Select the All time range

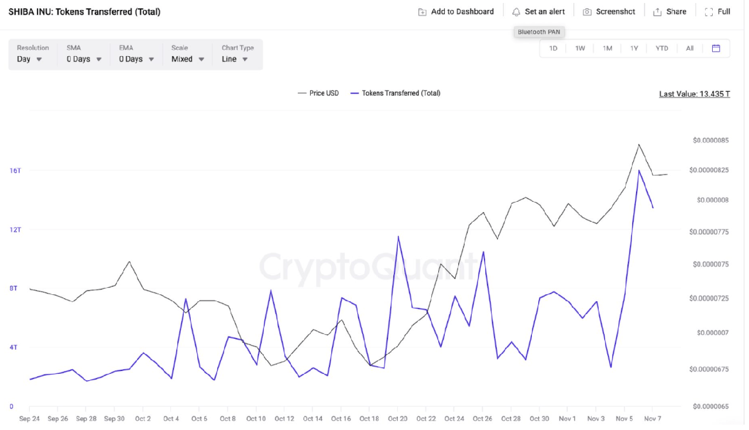[x=690, y=49]
